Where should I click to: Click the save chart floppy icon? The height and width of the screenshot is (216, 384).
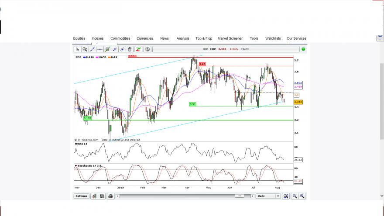click(x=102, y=196)
